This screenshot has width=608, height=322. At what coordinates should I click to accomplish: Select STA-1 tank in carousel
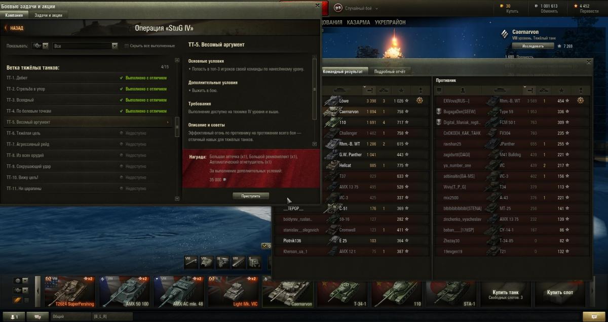[x=451, y=295]
